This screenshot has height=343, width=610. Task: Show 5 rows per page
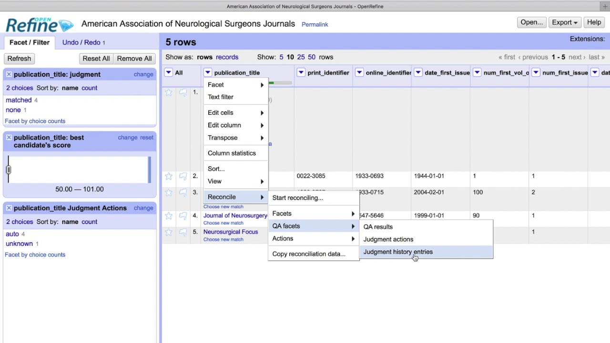coord(281,57)
